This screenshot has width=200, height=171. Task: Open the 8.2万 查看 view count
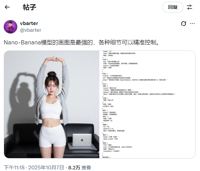80,167
